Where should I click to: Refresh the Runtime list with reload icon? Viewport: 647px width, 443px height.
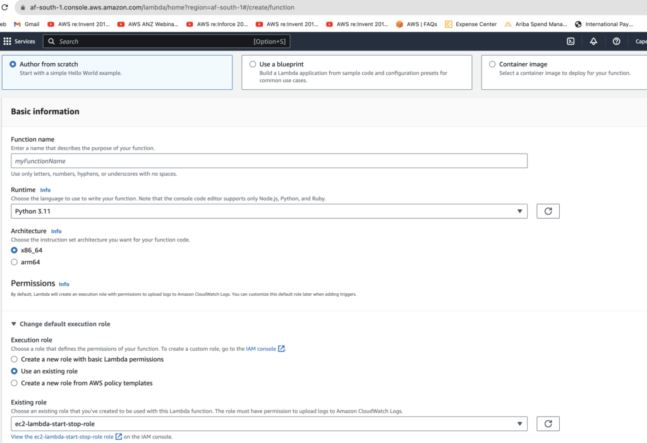point(548,211)
